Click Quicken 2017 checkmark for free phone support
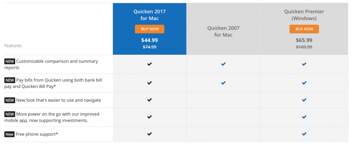 coord(149,134)
